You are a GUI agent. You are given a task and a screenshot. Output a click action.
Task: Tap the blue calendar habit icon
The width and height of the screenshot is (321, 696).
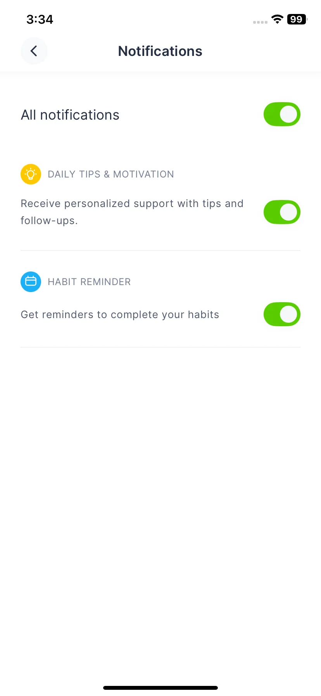point(31,282)
